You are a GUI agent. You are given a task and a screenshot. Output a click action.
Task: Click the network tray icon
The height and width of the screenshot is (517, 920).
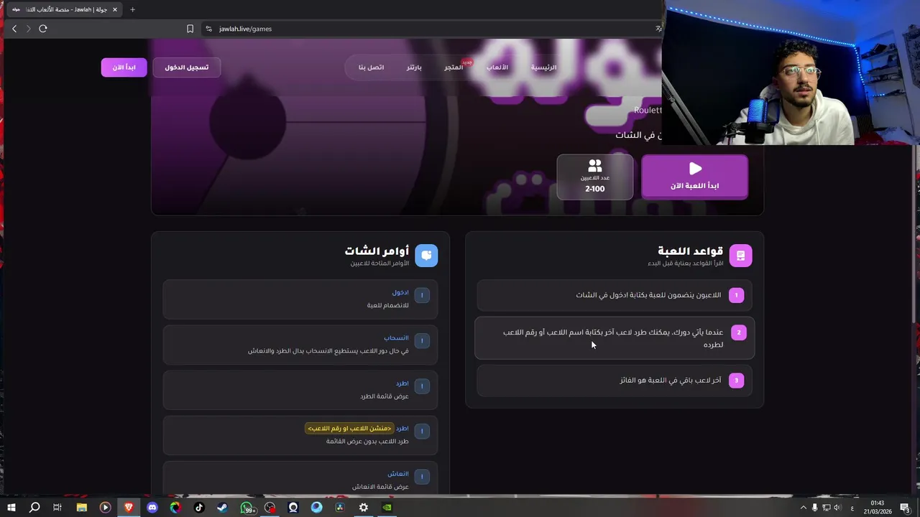[x=827, y=508]
